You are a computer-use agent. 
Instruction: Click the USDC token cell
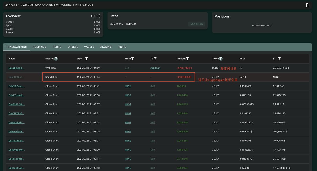click(215, 68)
